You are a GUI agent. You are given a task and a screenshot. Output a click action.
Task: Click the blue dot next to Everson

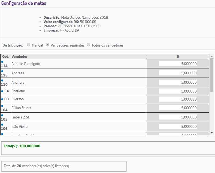[2, 99]
